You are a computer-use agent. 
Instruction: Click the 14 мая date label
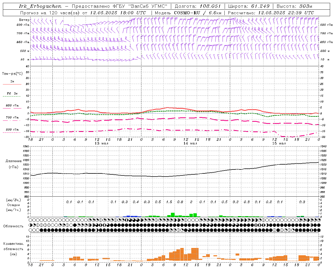pyautogui.click(x=190, y=143)
